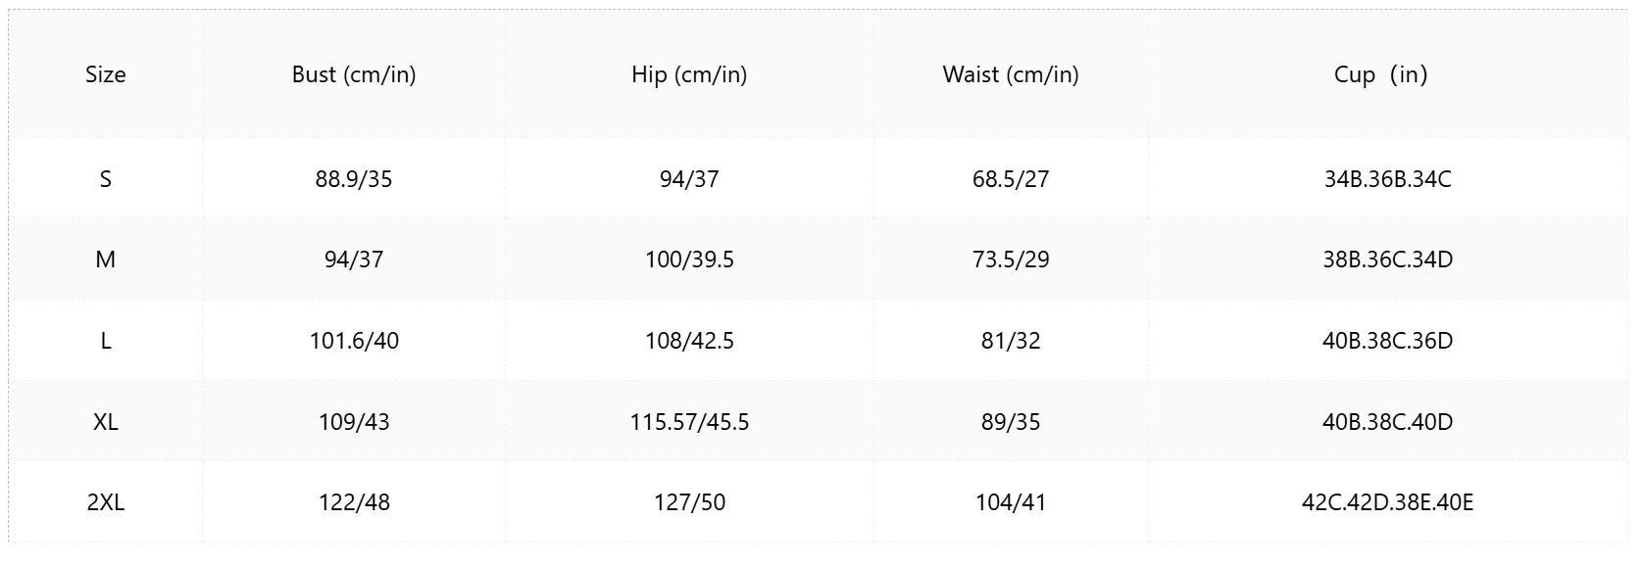
Task: Click the Size column header
Action: pyautogui.click(x=106, y=74)
